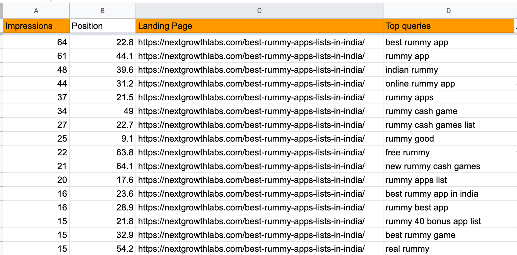
Task: Click the 'new rummy cash games' query cell
Action: click(x=449, y=166)
